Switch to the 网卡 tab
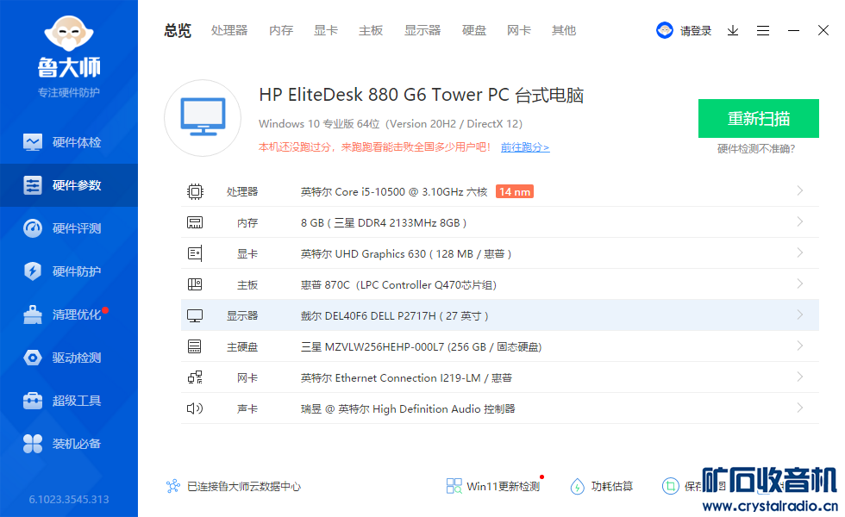 519,31
